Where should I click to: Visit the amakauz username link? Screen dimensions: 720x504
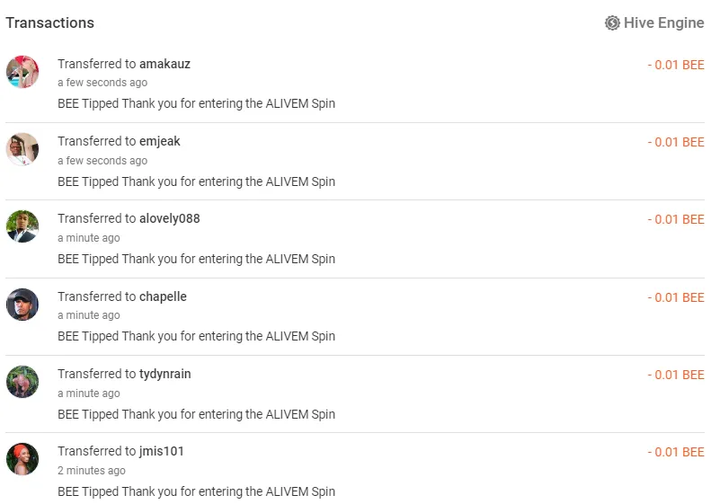point(164,64)
